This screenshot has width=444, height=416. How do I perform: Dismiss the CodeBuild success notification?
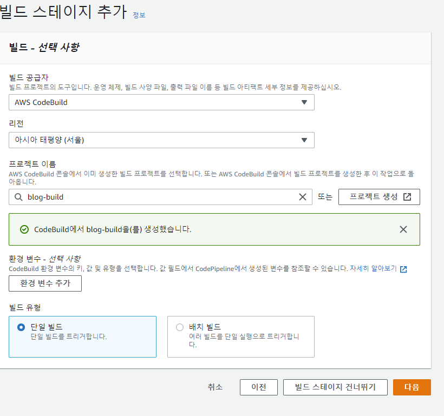point(403,229)
